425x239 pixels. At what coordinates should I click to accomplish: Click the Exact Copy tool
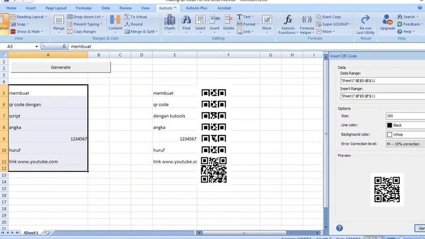click(329, 17)
